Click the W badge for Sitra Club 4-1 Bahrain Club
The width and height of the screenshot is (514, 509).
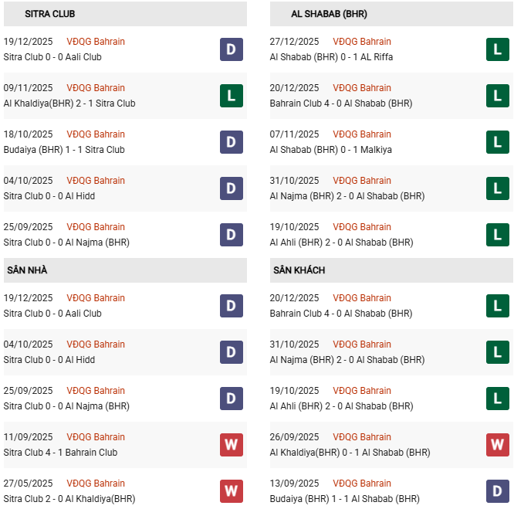click(x=232, y=445)
